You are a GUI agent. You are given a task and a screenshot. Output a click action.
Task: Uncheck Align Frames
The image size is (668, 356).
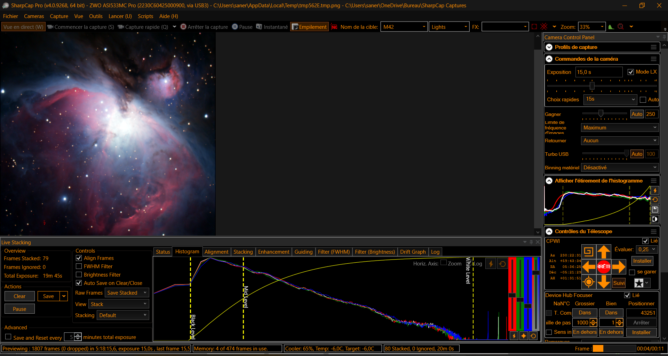79,258
